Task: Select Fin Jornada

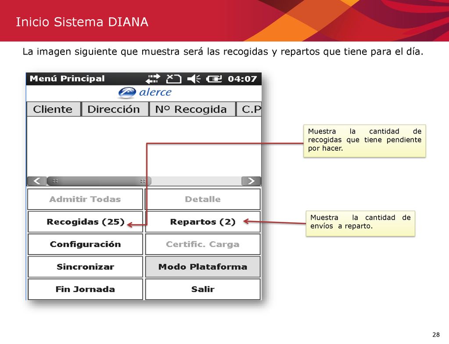Action: pos(85,289)
